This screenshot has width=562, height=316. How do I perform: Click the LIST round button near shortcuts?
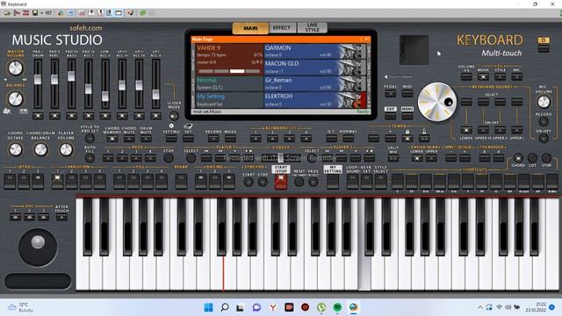532,158
